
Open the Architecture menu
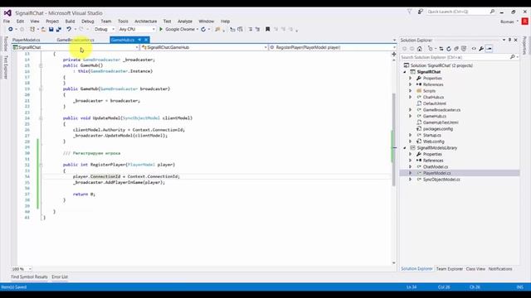point(146,22)
